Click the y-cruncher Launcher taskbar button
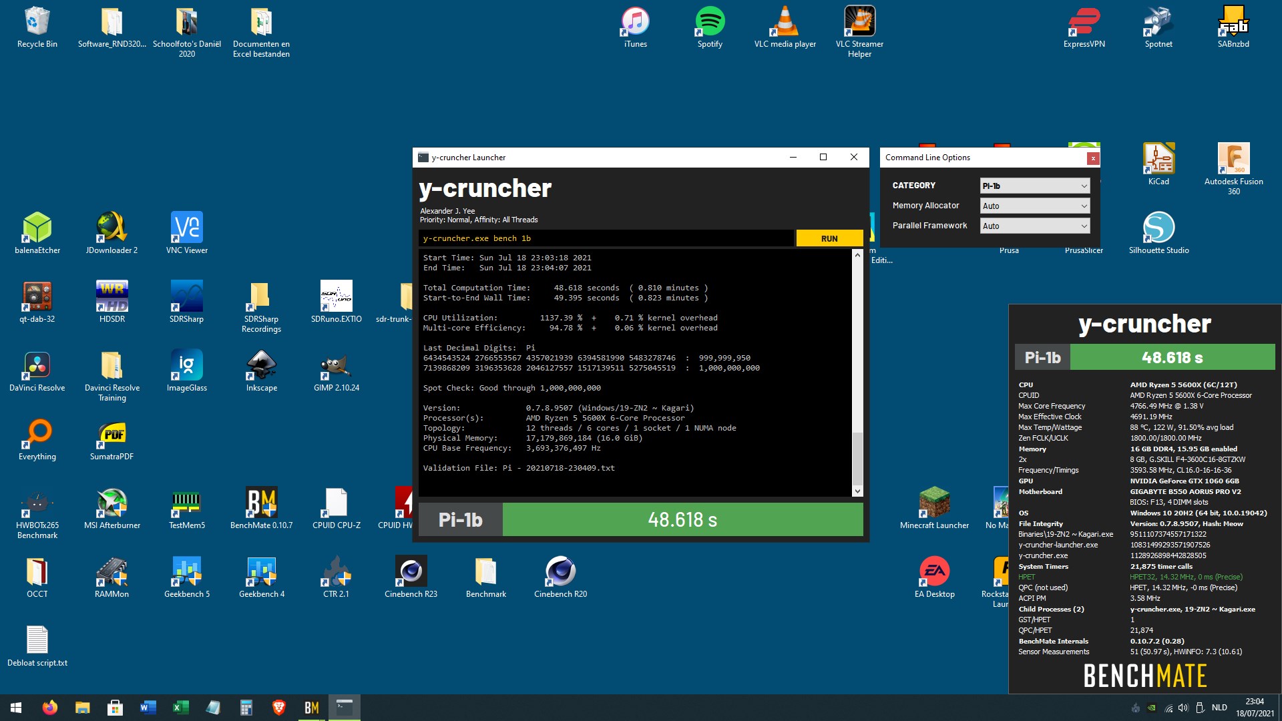 tap(345, 708)
